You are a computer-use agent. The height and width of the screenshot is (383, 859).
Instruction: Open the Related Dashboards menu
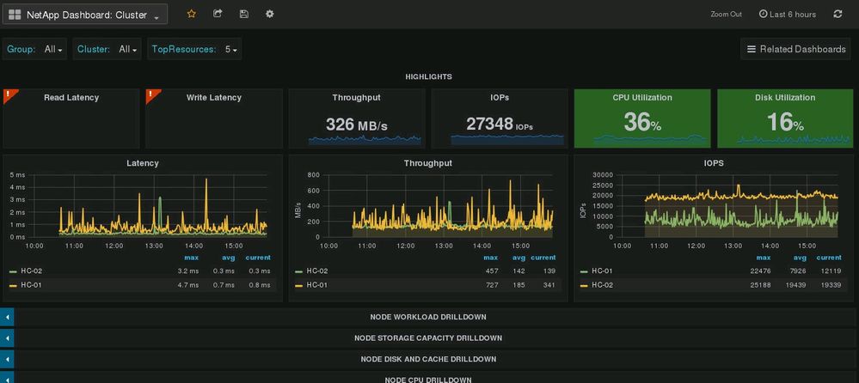(x=795, y=50)
